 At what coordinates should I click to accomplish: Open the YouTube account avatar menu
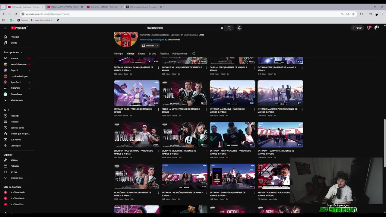pos(377,28)
